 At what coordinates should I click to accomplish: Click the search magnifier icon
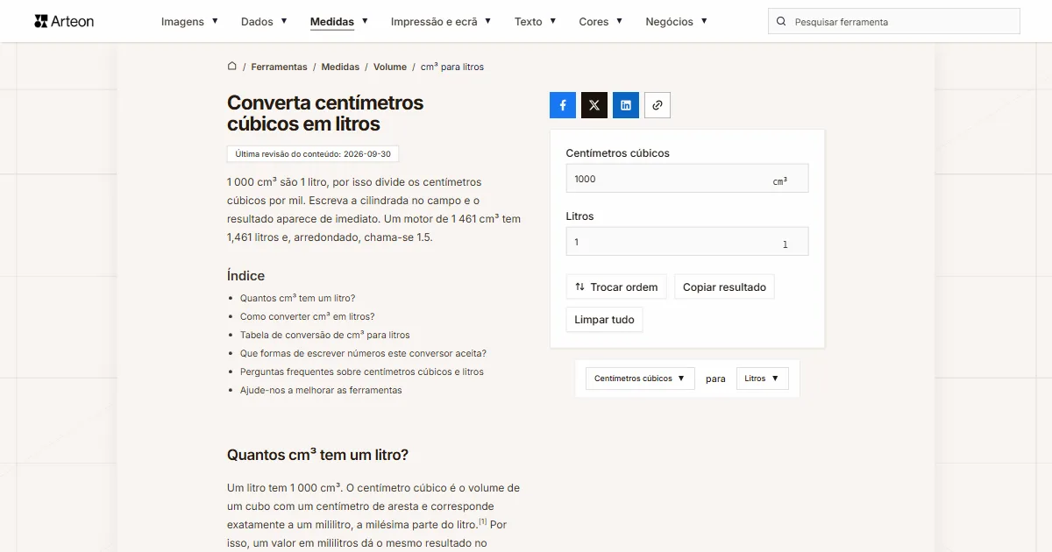781,22
